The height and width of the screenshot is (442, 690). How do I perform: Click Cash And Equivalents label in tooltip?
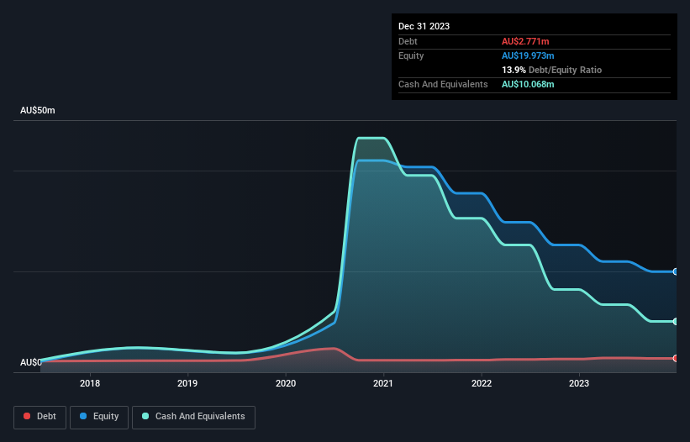click(443, 84)
